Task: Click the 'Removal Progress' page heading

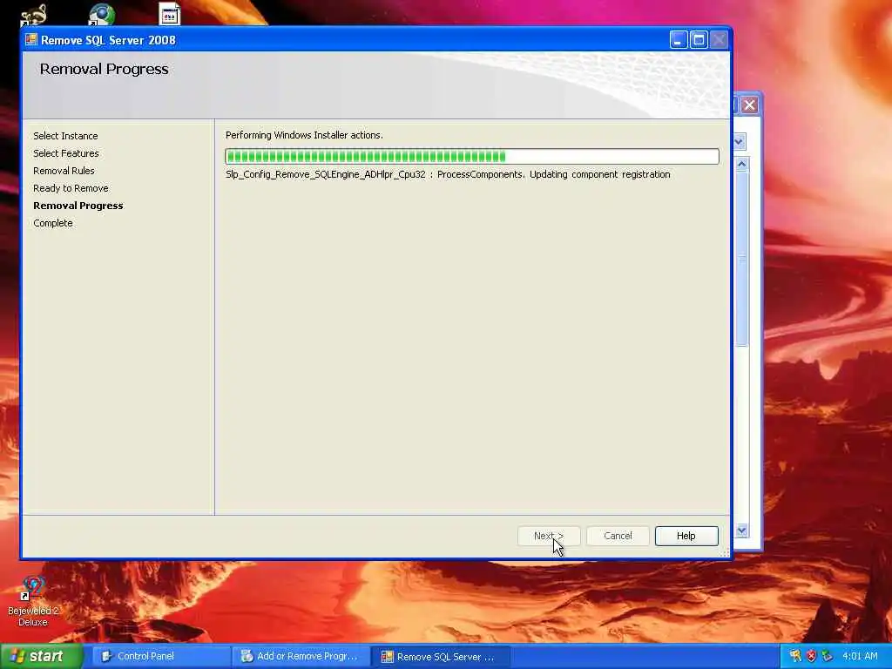Action: click(x=105, y=70)
